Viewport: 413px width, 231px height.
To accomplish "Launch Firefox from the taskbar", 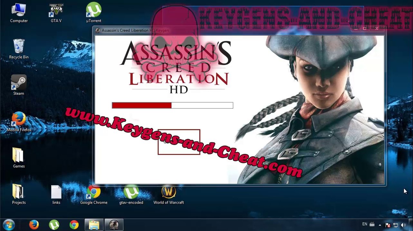I will pyautogui.click(x=34, y=225).
